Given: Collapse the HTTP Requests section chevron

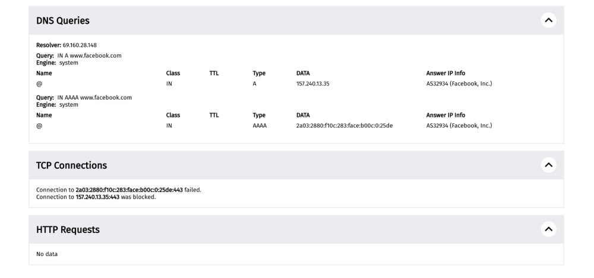Looking at the screenshot, I should click(549, 229).
